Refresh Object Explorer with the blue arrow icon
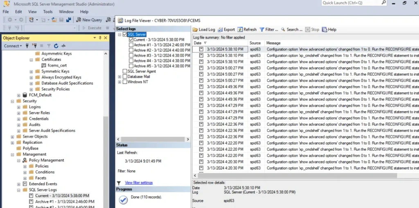 click(56, 46)
